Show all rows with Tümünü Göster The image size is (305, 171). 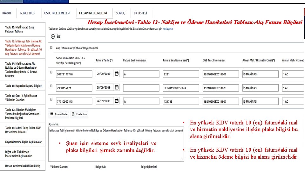click(x=59, y=114)
